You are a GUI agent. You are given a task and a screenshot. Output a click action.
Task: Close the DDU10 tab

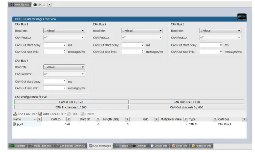pyautogui.click(x=49, y=5)
